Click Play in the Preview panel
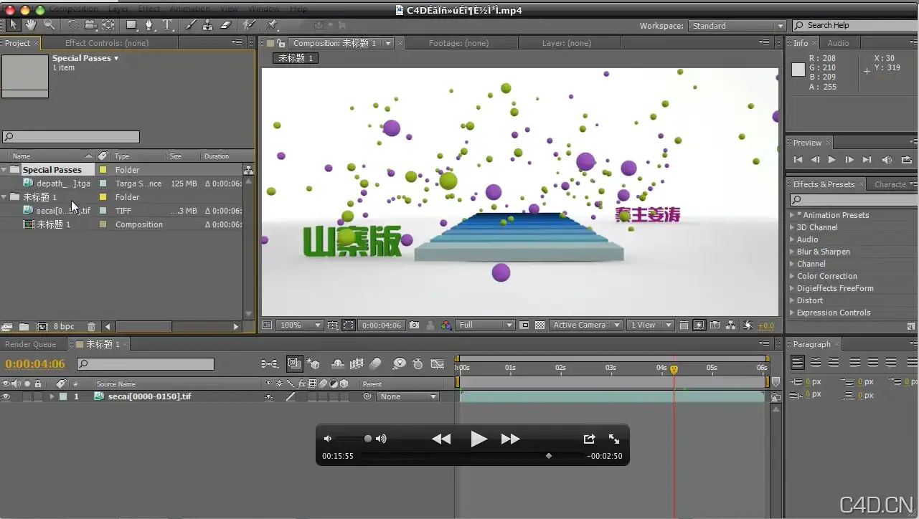 pos(831,160)
